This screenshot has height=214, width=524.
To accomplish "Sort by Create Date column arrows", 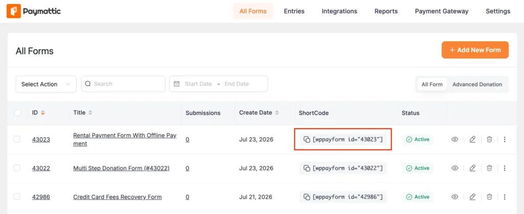I will pos(277,113).
